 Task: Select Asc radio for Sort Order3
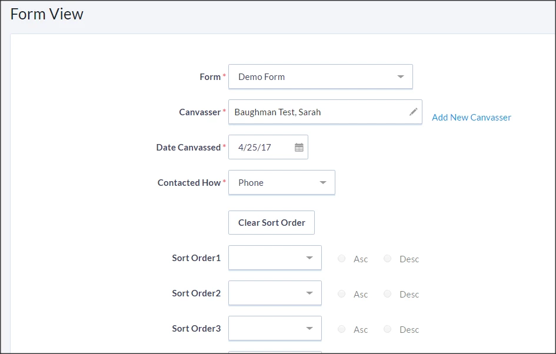pos(341,329)
